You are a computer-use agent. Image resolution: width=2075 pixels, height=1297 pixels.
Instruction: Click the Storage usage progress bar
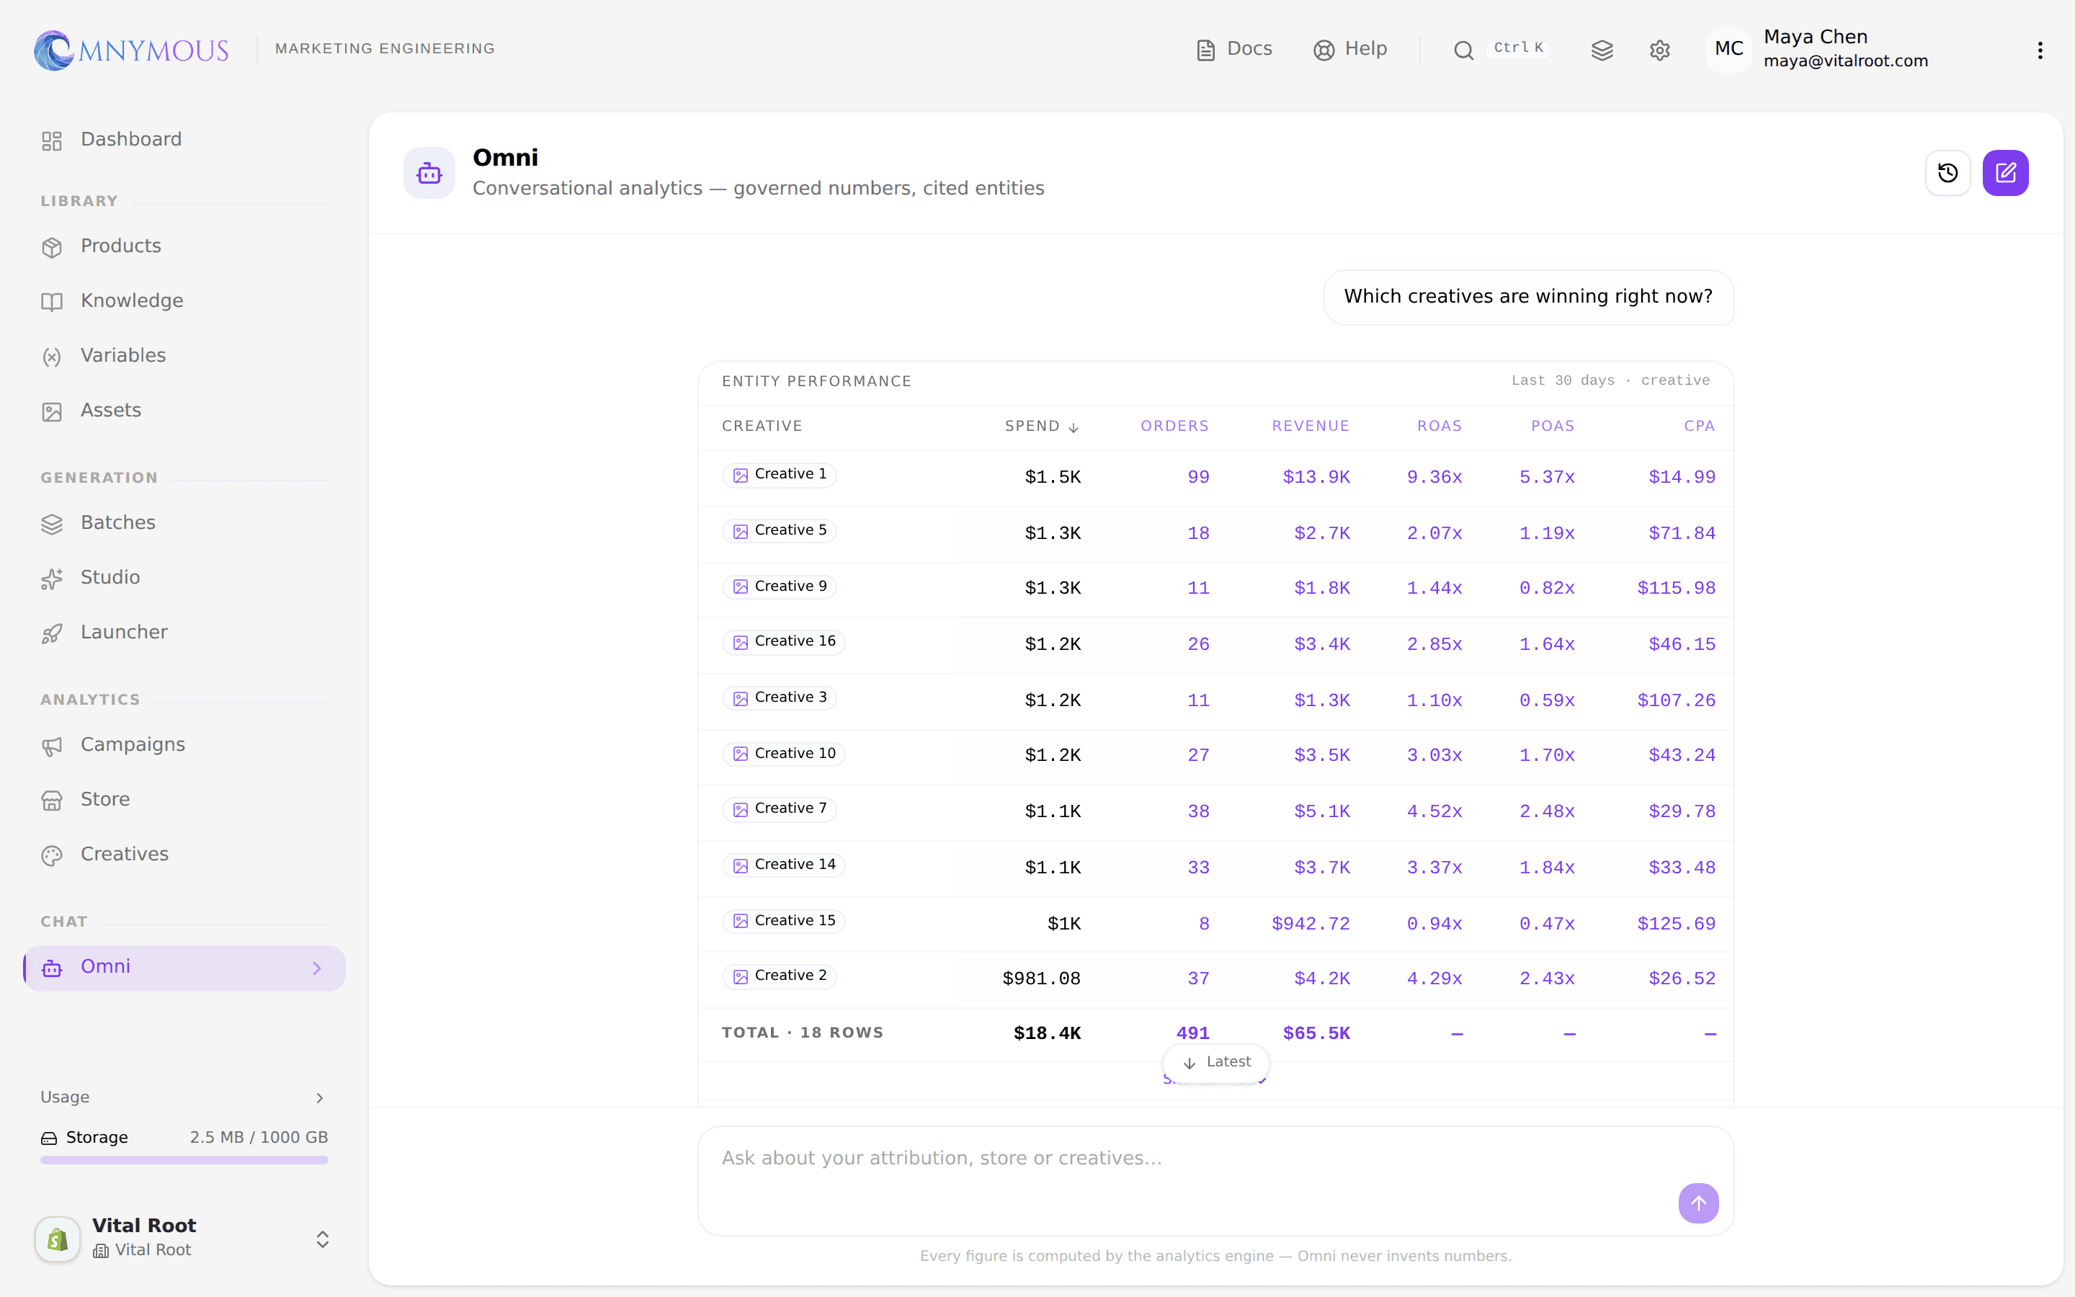click(x=184, y=1160)
